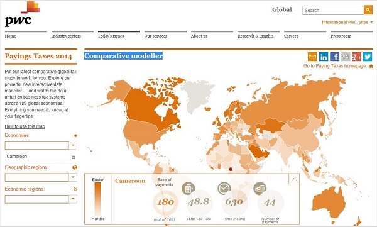Click the orange search magnifier button
The height and width of the screenshot is (227, 377).
pos(368,10)
